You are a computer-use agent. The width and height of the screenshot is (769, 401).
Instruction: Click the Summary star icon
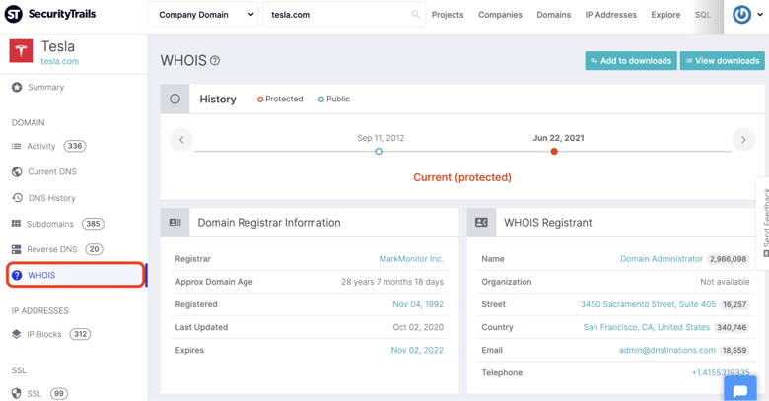(17, 88)
